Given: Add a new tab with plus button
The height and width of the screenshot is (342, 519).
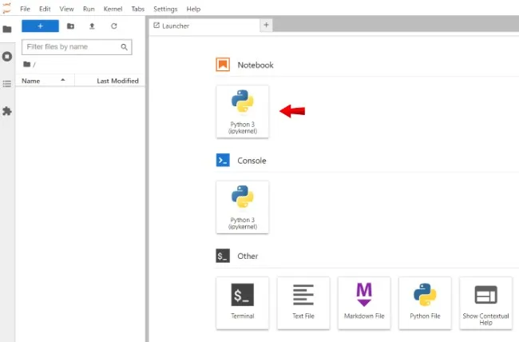Looking at the screenshot, I should pos(266,26).
